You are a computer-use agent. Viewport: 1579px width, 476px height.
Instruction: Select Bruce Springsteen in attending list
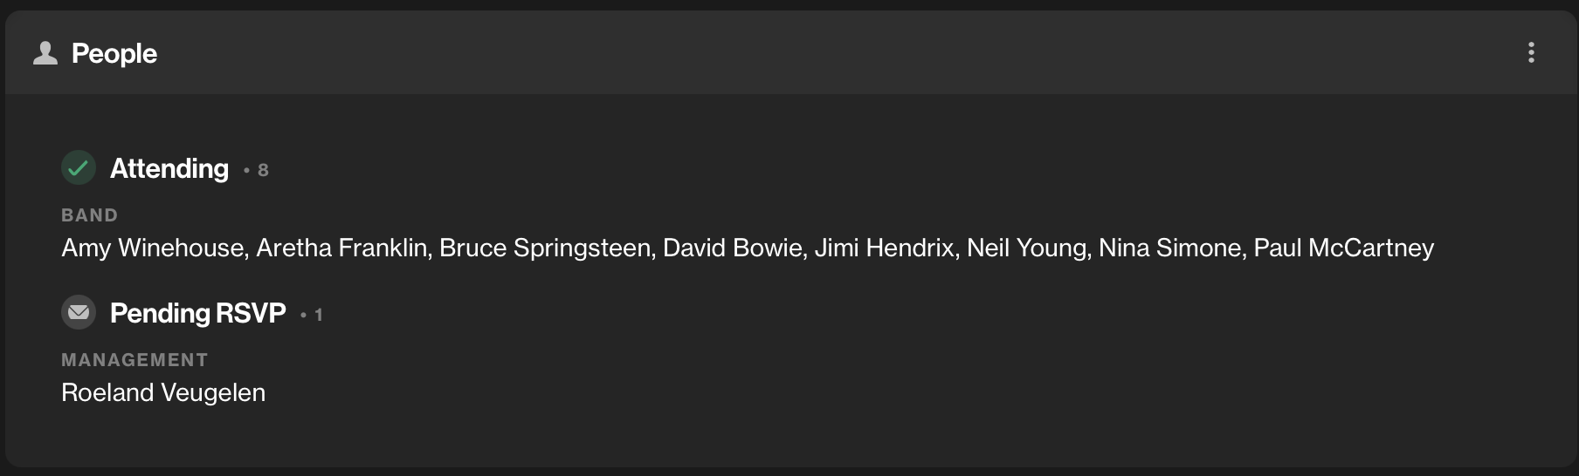(x=545, y=248)
